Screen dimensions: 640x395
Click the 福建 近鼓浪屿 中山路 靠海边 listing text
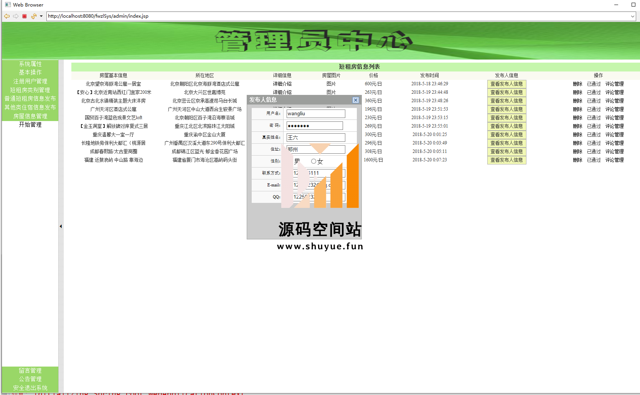coord(113,160)
